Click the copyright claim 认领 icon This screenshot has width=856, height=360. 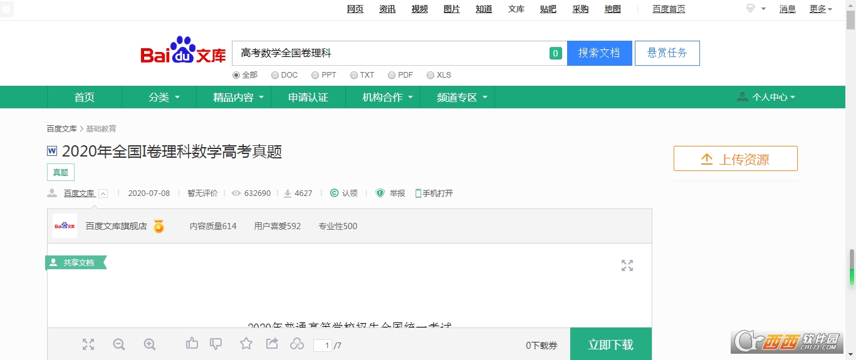(335, 193)
